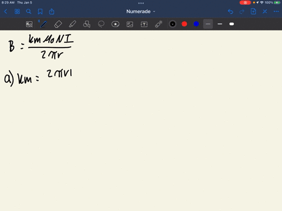Select the zoom window tool
This screenshot has width=282, height=211.
[x=29, y=24]
